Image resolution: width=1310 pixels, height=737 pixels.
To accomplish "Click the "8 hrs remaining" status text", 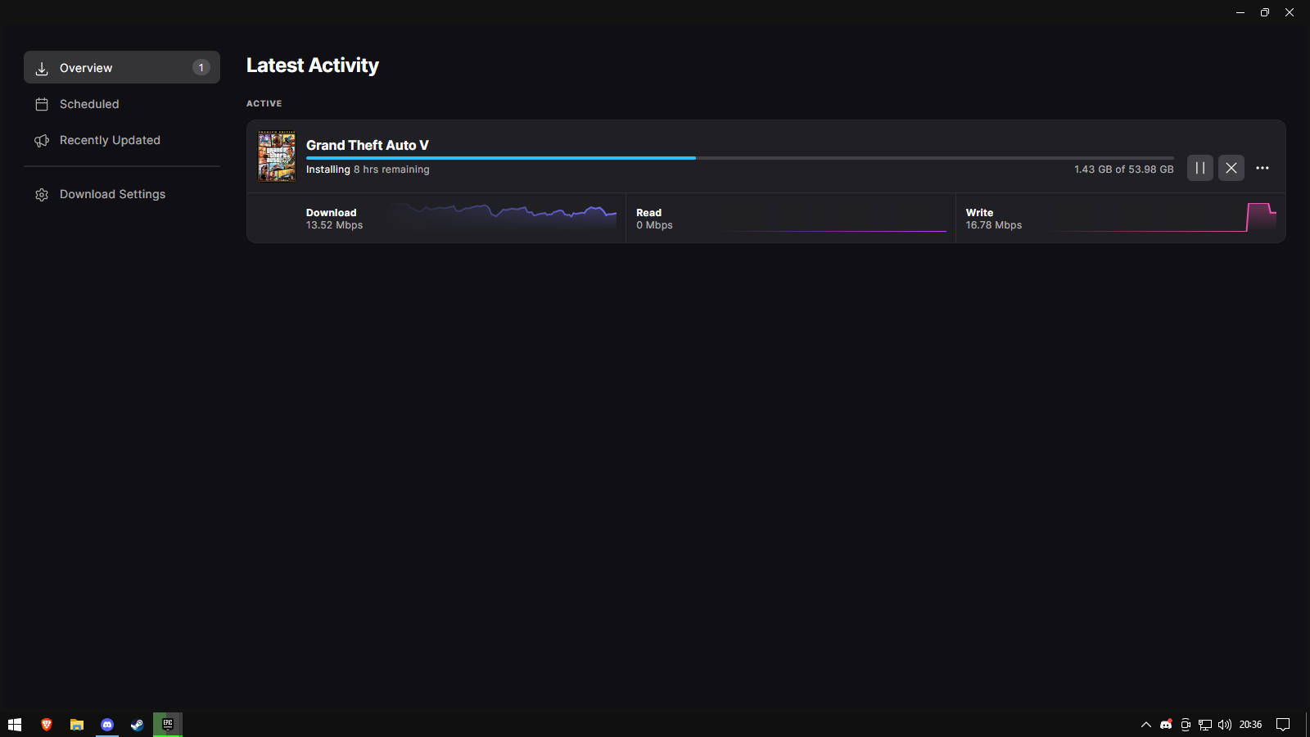I will (x=391, y=170).
